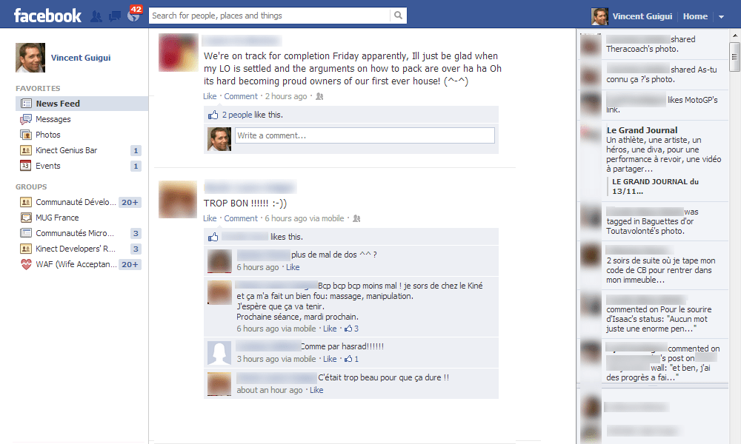Open WAF group heart icon
This screenshot has height=444, width=741.
(x=26, y=264)
